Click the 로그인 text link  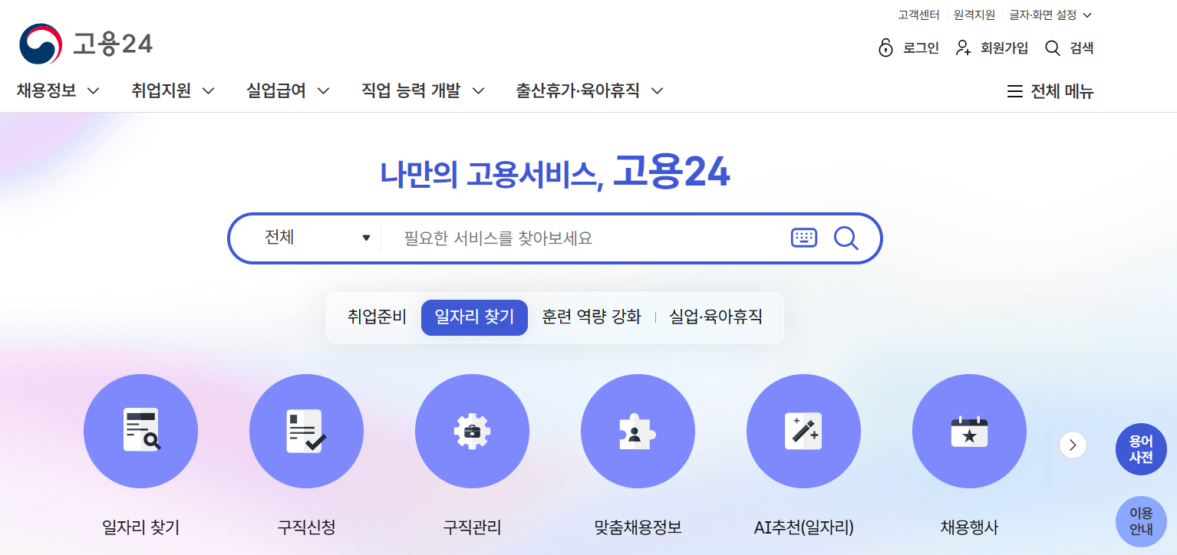[x=921, y=48]
